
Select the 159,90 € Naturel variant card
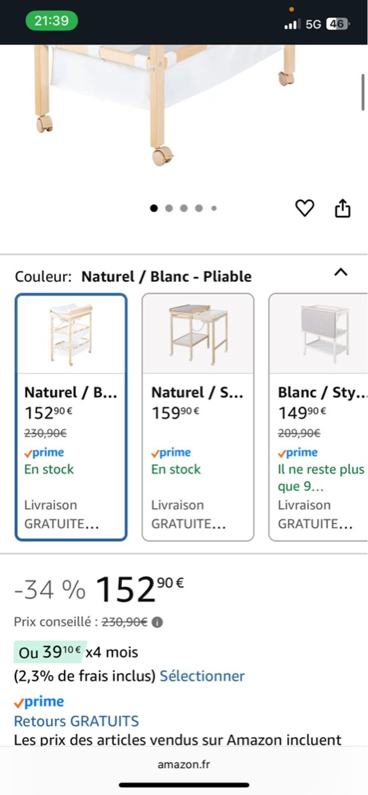point(198,417)
